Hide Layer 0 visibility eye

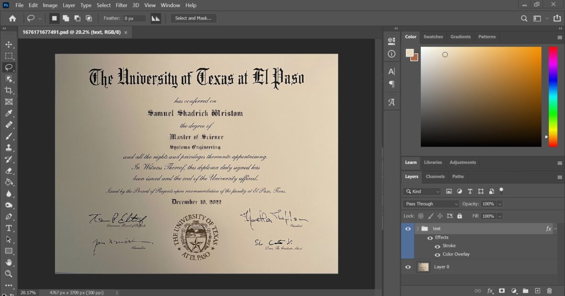(x=408, y=267)
